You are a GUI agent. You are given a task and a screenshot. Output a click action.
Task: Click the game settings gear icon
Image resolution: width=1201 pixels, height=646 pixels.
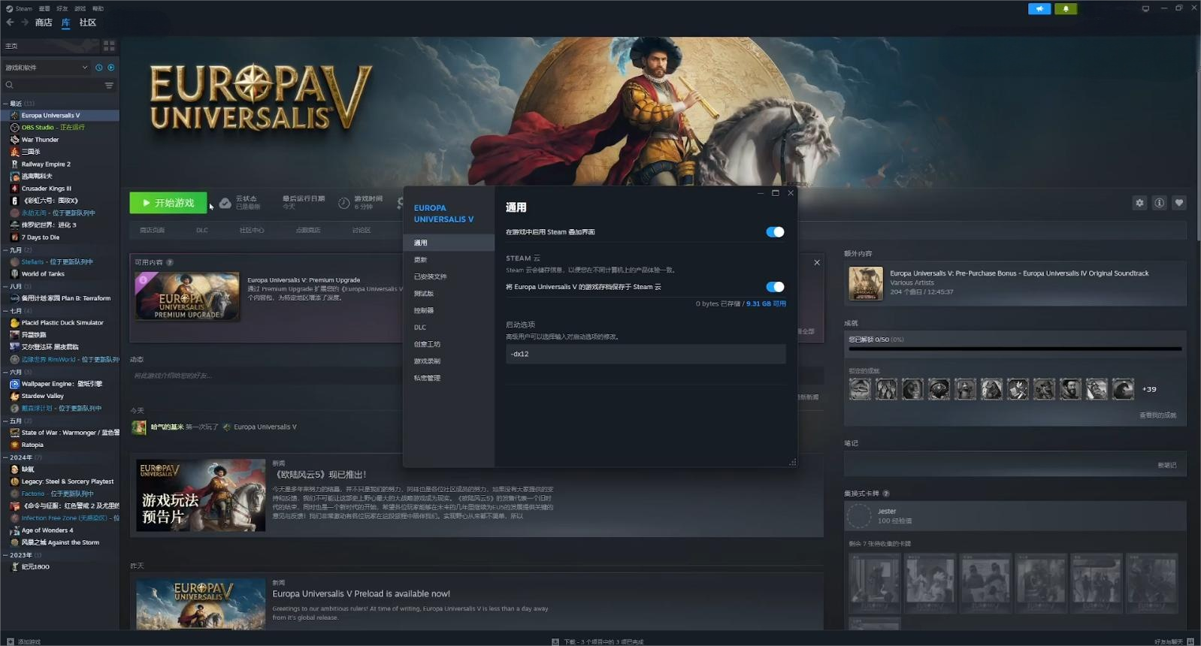coord(1139,203)
